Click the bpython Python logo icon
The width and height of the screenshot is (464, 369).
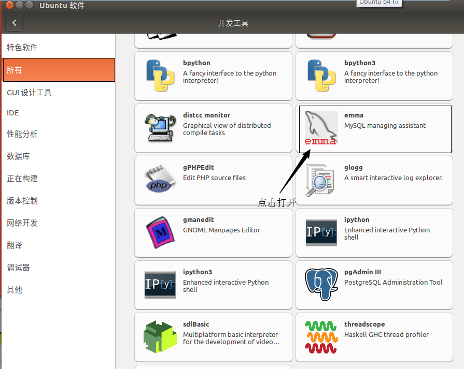160,76
